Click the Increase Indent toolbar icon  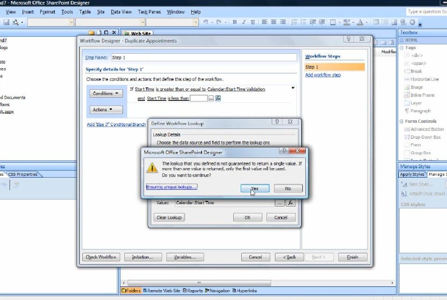(x=322, y=22)
